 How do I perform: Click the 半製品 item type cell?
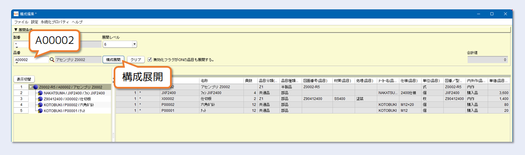[291, 86]
